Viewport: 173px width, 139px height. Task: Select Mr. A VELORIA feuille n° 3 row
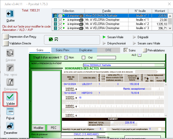pos(110,28)
